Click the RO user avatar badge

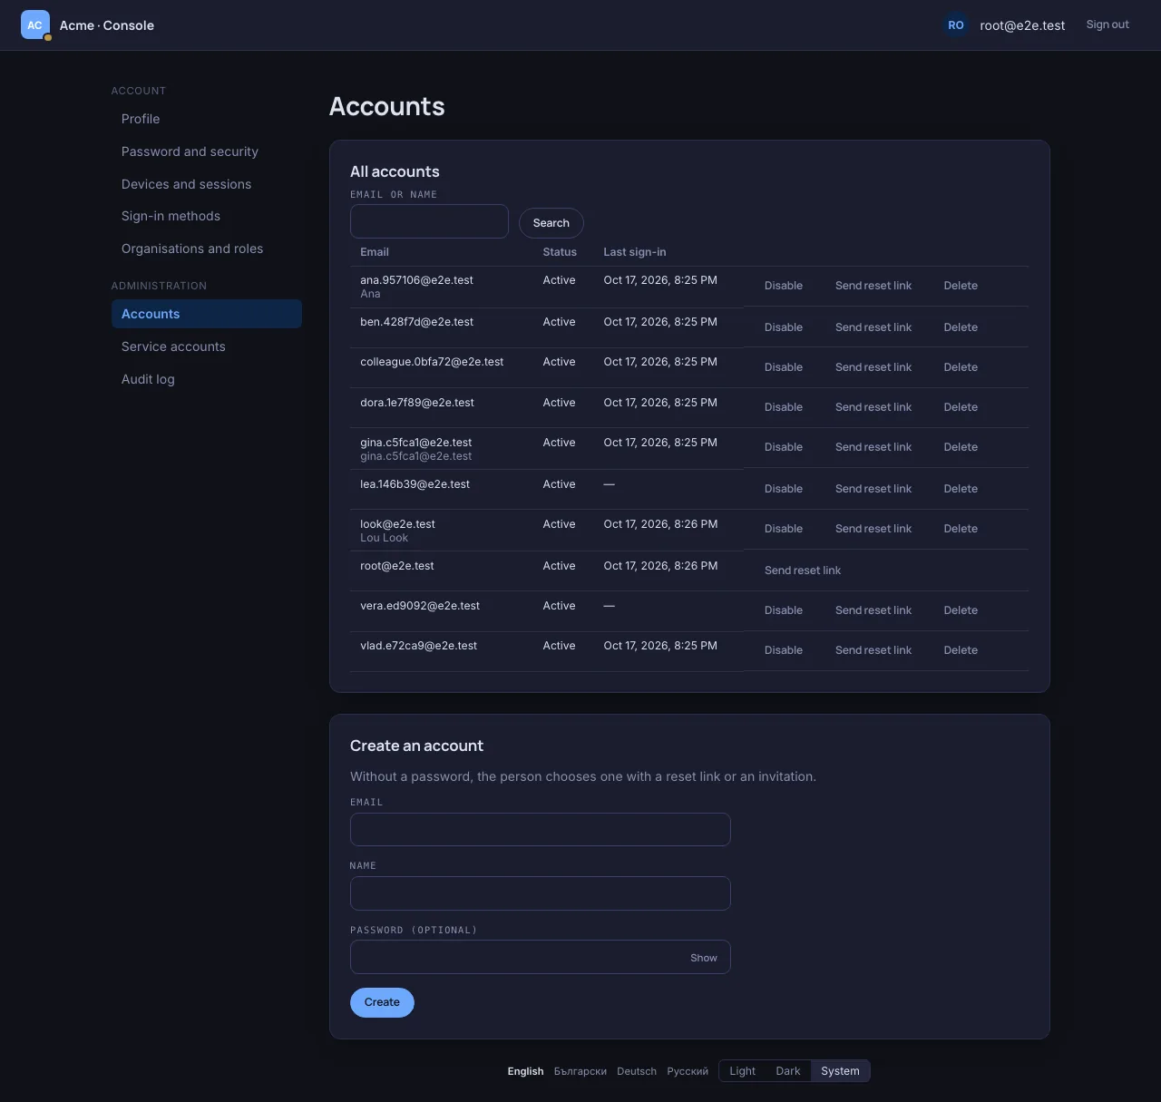pyautogui.click(x=956, y=25)
